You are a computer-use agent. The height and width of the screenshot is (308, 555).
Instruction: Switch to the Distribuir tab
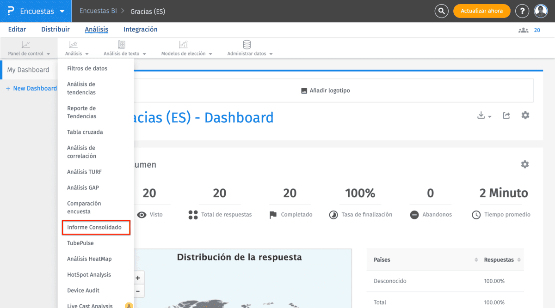(x=55, y=30)
